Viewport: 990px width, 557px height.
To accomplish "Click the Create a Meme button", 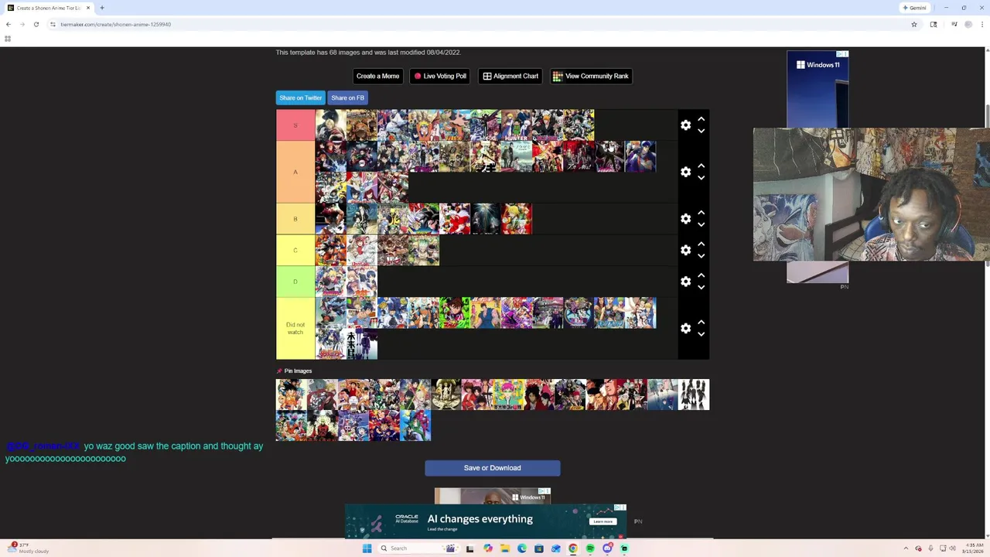I will [x=377, y=76].
